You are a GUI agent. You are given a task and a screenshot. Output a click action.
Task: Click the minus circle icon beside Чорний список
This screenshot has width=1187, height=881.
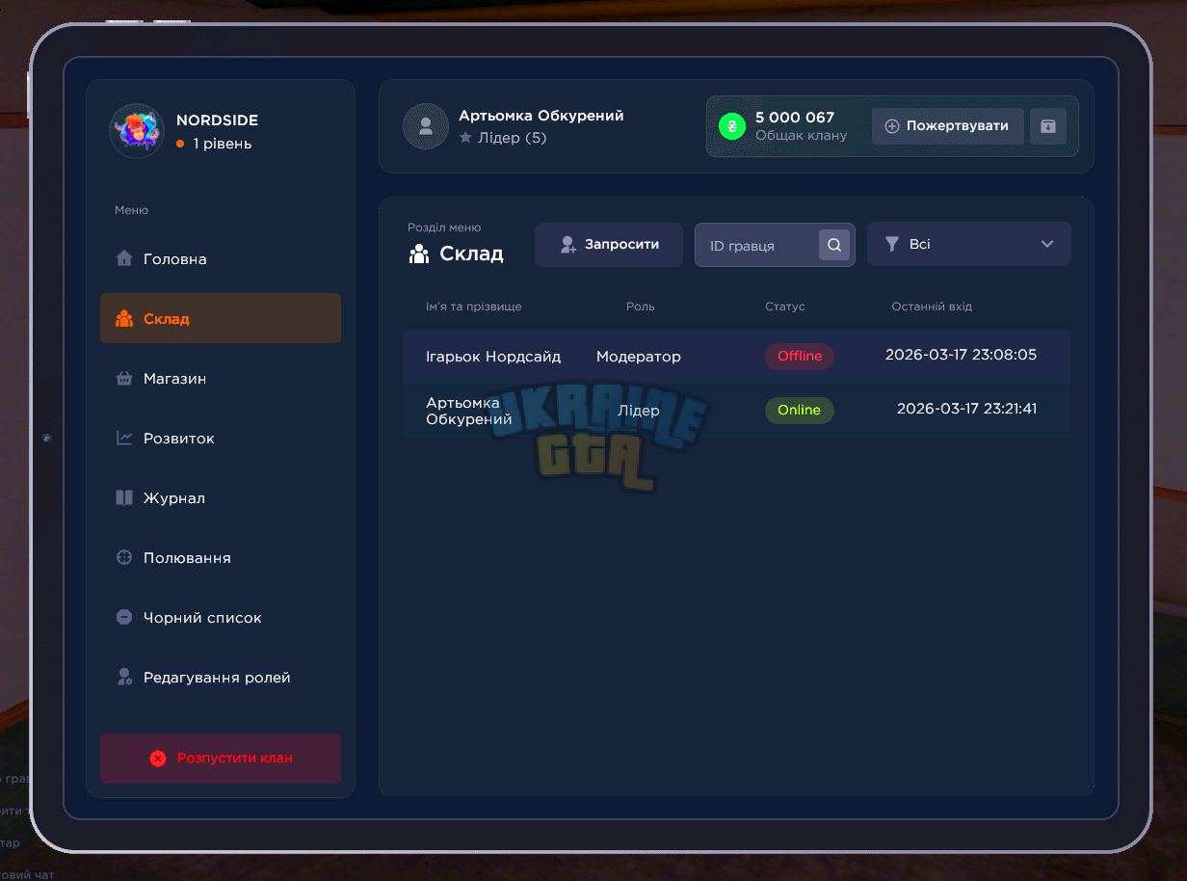tap(124, 617)
